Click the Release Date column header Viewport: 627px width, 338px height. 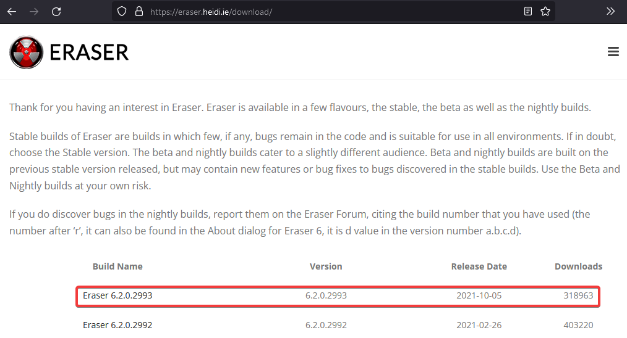point(479,266)
